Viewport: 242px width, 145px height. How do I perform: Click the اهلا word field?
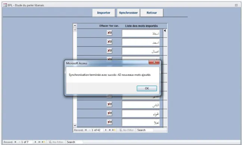click(x=141, y=123)
